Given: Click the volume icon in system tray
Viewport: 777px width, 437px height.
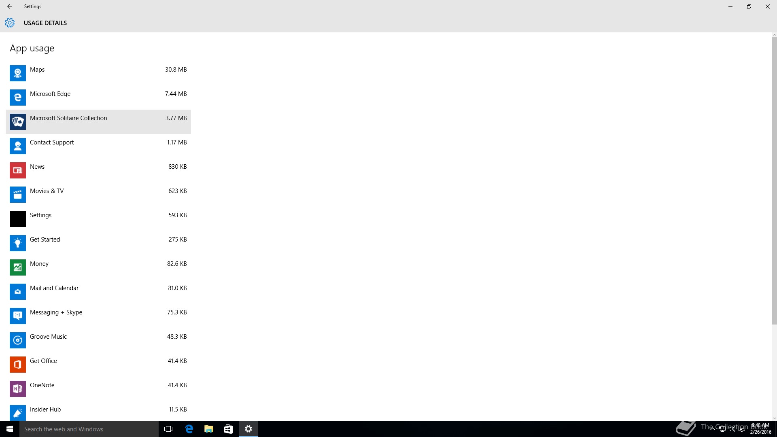Looking at the screenshot, I should coord(732,429).
